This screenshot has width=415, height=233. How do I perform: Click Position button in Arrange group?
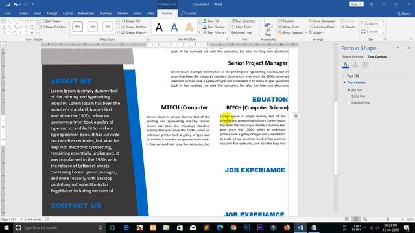coord(287,21)
